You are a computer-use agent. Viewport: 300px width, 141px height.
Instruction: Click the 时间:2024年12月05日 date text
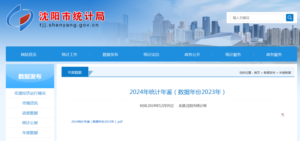[157, 106]
